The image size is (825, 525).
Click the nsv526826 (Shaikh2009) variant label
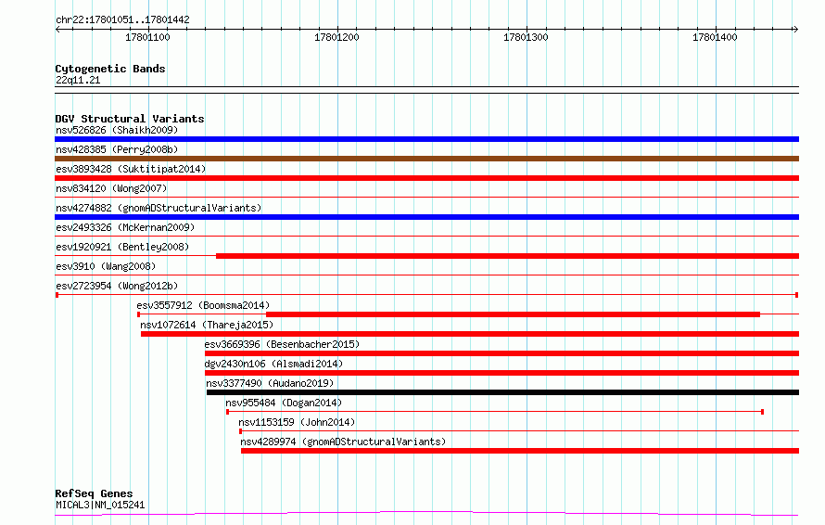pyautogui.click(x=117, y=130)
